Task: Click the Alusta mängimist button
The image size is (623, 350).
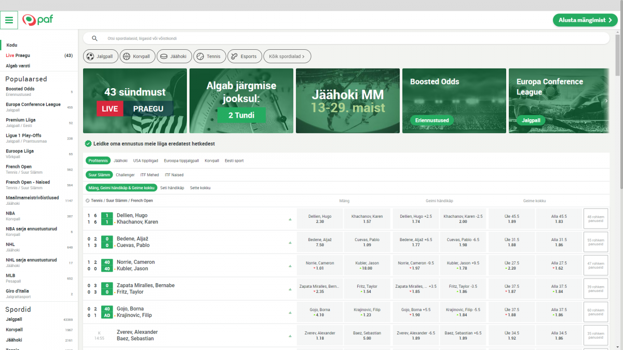Action: coord(585,20)
